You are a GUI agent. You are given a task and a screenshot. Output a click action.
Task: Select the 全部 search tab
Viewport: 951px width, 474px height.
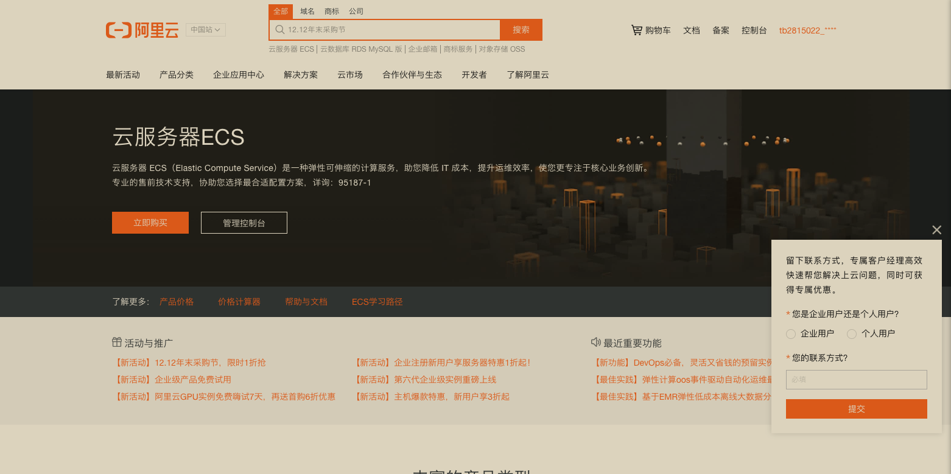click(x=281, y=12)
